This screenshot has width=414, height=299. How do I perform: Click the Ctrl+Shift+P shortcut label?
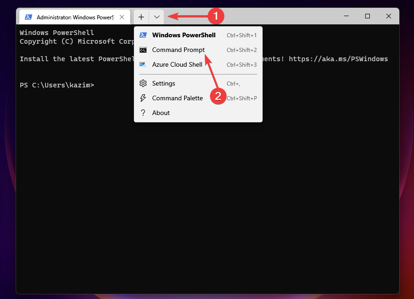pos(241,98)
